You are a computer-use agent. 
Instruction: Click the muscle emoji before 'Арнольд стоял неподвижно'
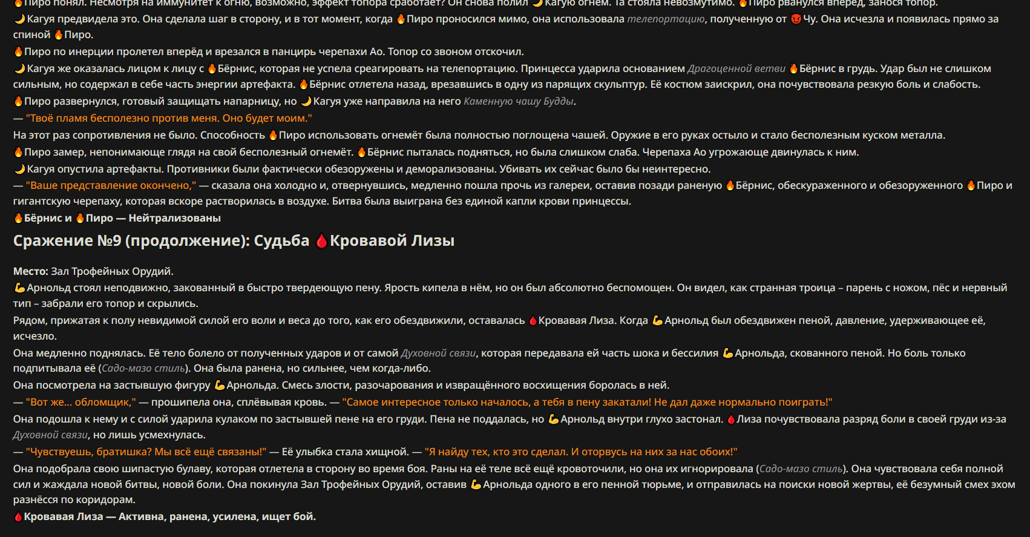[x=19, y=288]
